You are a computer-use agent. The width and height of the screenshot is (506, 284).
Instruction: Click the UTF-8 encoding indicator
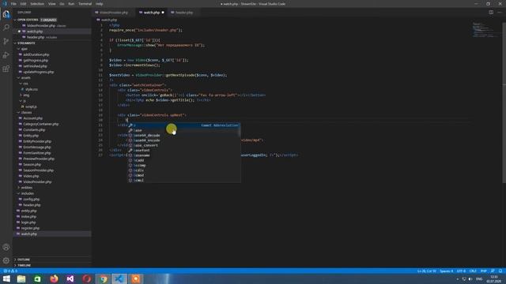tap(461, 271)
